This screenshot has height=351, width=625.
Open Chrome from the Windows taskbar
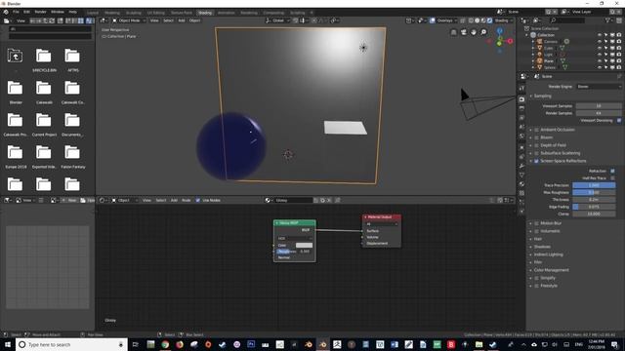point(165,344)
